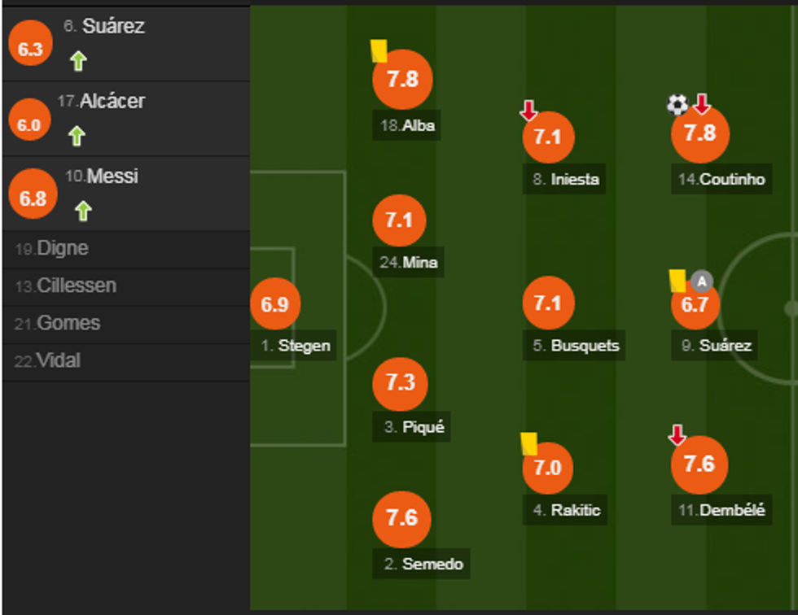Click Stegen's 6.9 rating circle
798x615 pixels.
click(275, 304)
